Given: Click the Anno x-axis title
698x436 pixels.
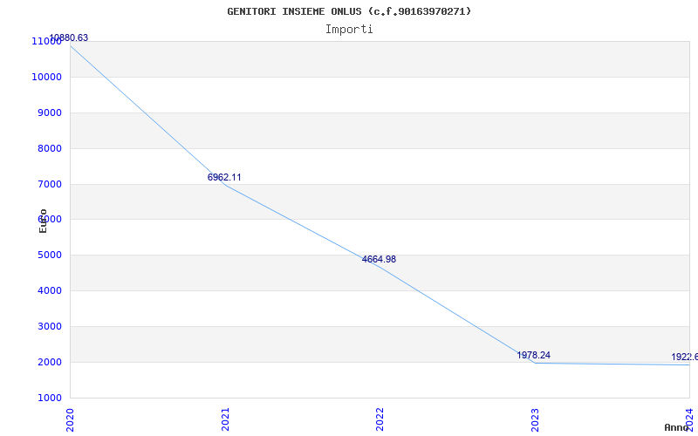Looking at the screenshot, I should 677,427.
